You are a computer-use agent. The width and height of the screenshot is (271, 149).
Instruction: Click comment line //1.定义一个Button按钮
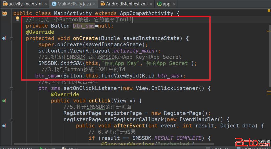click(x=79, y=20)
